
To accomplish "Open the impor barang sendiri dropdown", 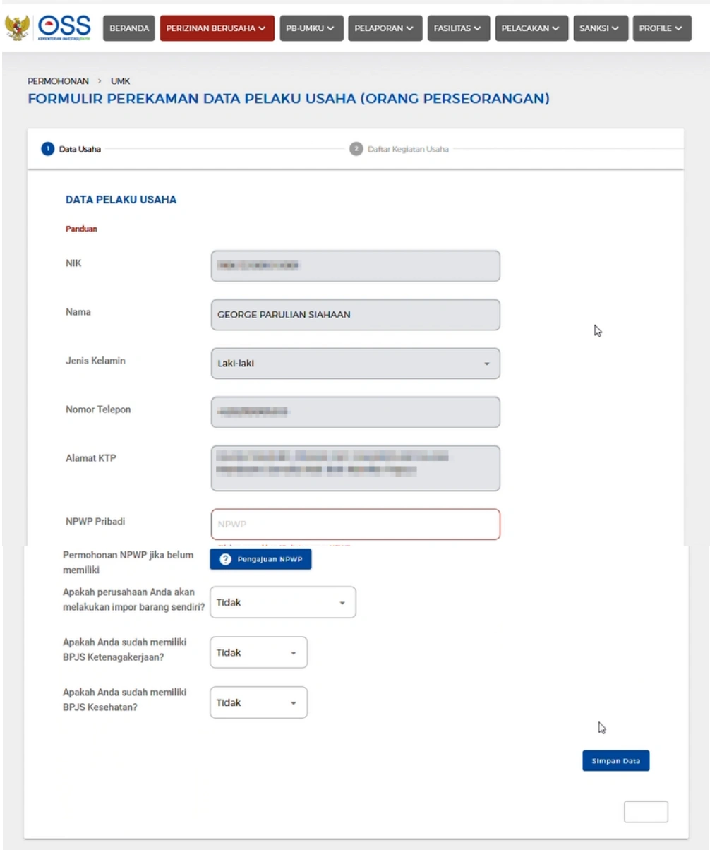I will coord(282,602).
